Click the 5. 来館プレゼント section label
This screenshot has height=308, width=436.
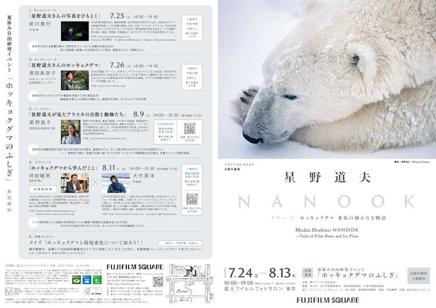[42, 237]
